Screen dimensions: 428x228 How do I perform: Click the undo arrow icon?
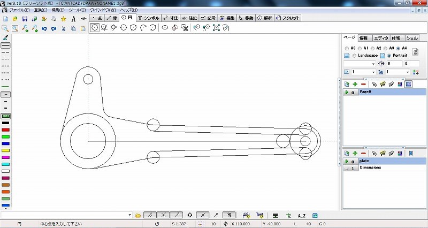tap(44, 28)
